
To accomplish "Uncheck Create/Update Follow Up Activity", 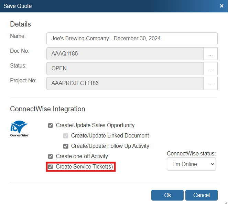I will 66,146.
